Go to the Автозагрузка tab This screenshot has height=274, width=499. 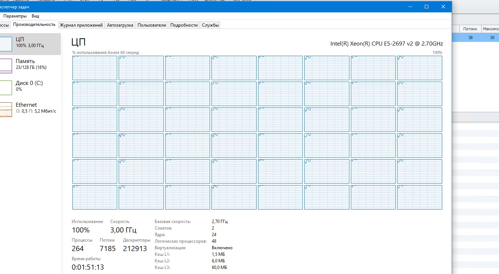[120, 25]
